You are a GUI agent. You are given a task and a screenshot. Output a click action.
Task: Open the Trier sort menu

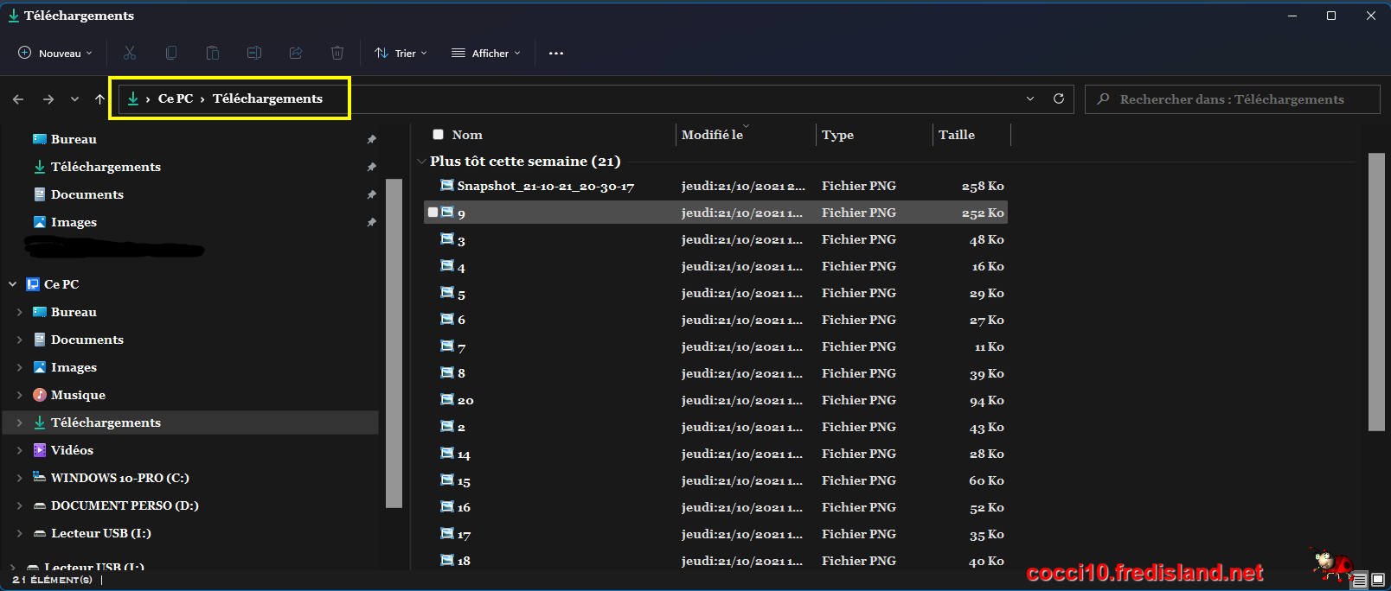(401, 54)
